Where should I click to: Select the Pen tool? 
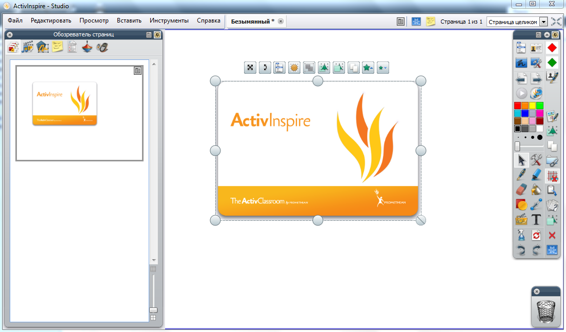pos(521,175)
